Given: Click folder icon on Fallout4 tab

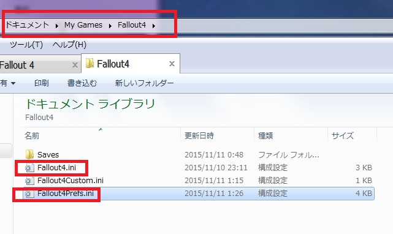Looking at the screenshot, I should pos(90,63).
